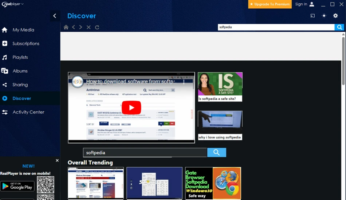Open why i love using softpedia thumbnail

(220, 122)
